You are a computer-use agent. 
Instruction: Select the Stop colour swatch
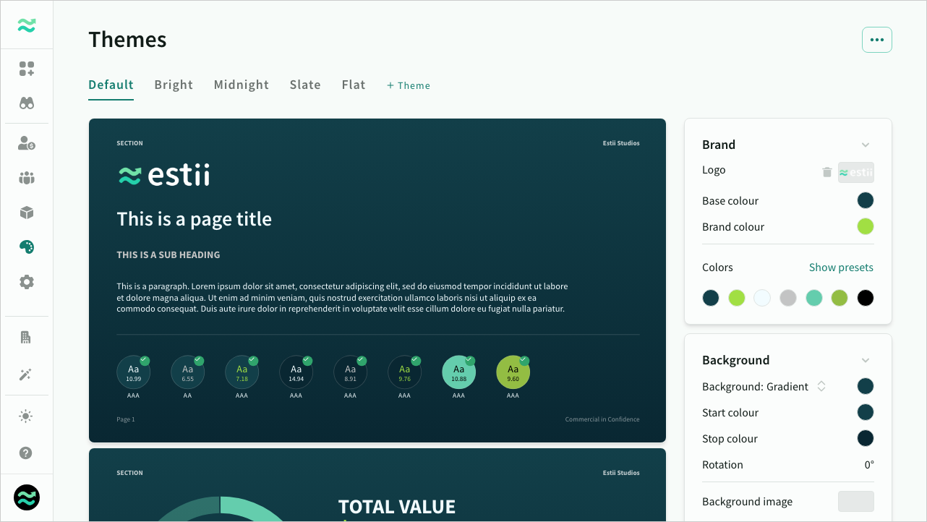click(x=866, y=439)
